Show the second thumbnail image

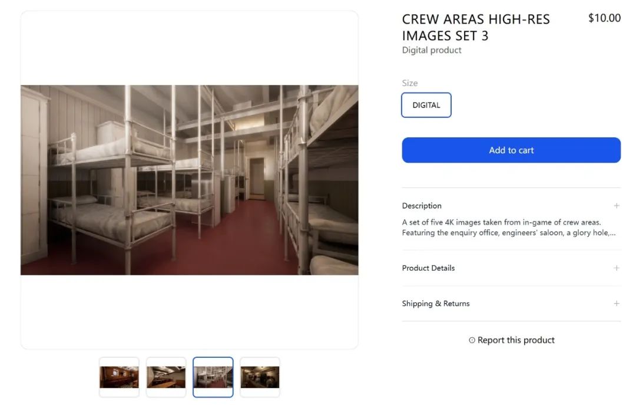pos(166,377)
